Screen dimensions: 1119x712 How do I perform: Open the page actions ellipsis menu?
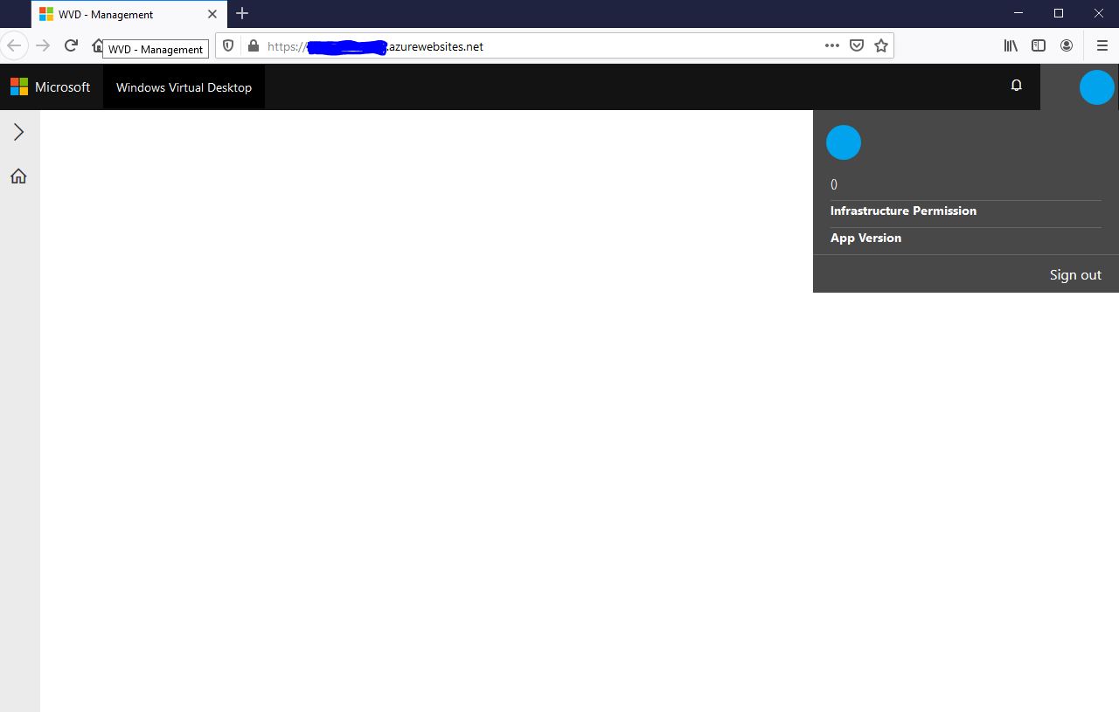tap(831, 45)
